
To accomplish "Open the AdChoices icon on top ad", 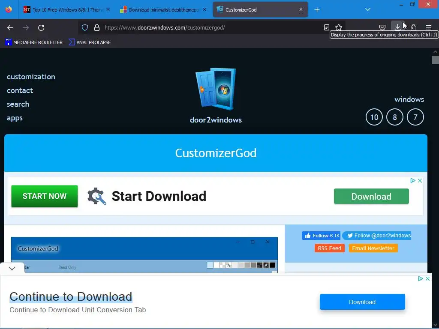I will click(413, 181).
